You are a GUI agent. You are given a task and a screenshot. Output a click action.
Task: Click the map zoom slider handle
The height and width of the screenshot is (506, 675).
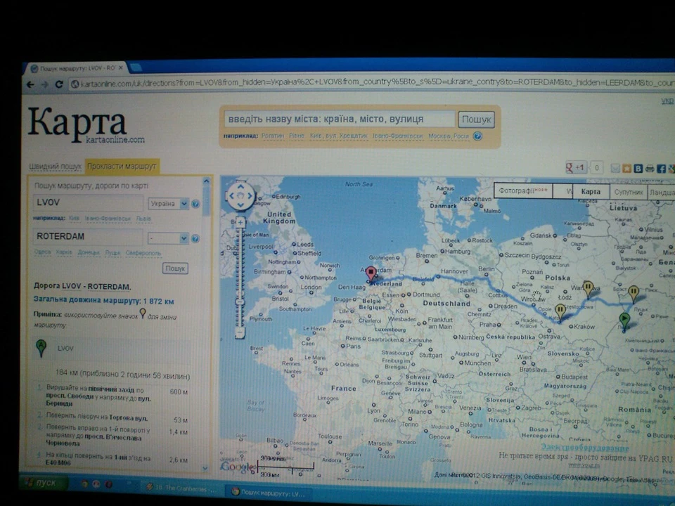240,302
